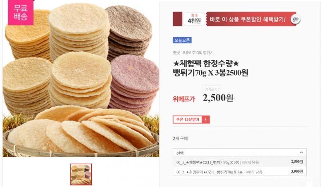Select the small product thumbnail below image
Viewport: 323px width, 187px height.
pos(81,174)
